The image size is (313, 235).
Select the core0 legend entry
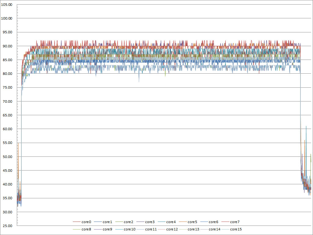pyautogui.click(x=82, y=222)
